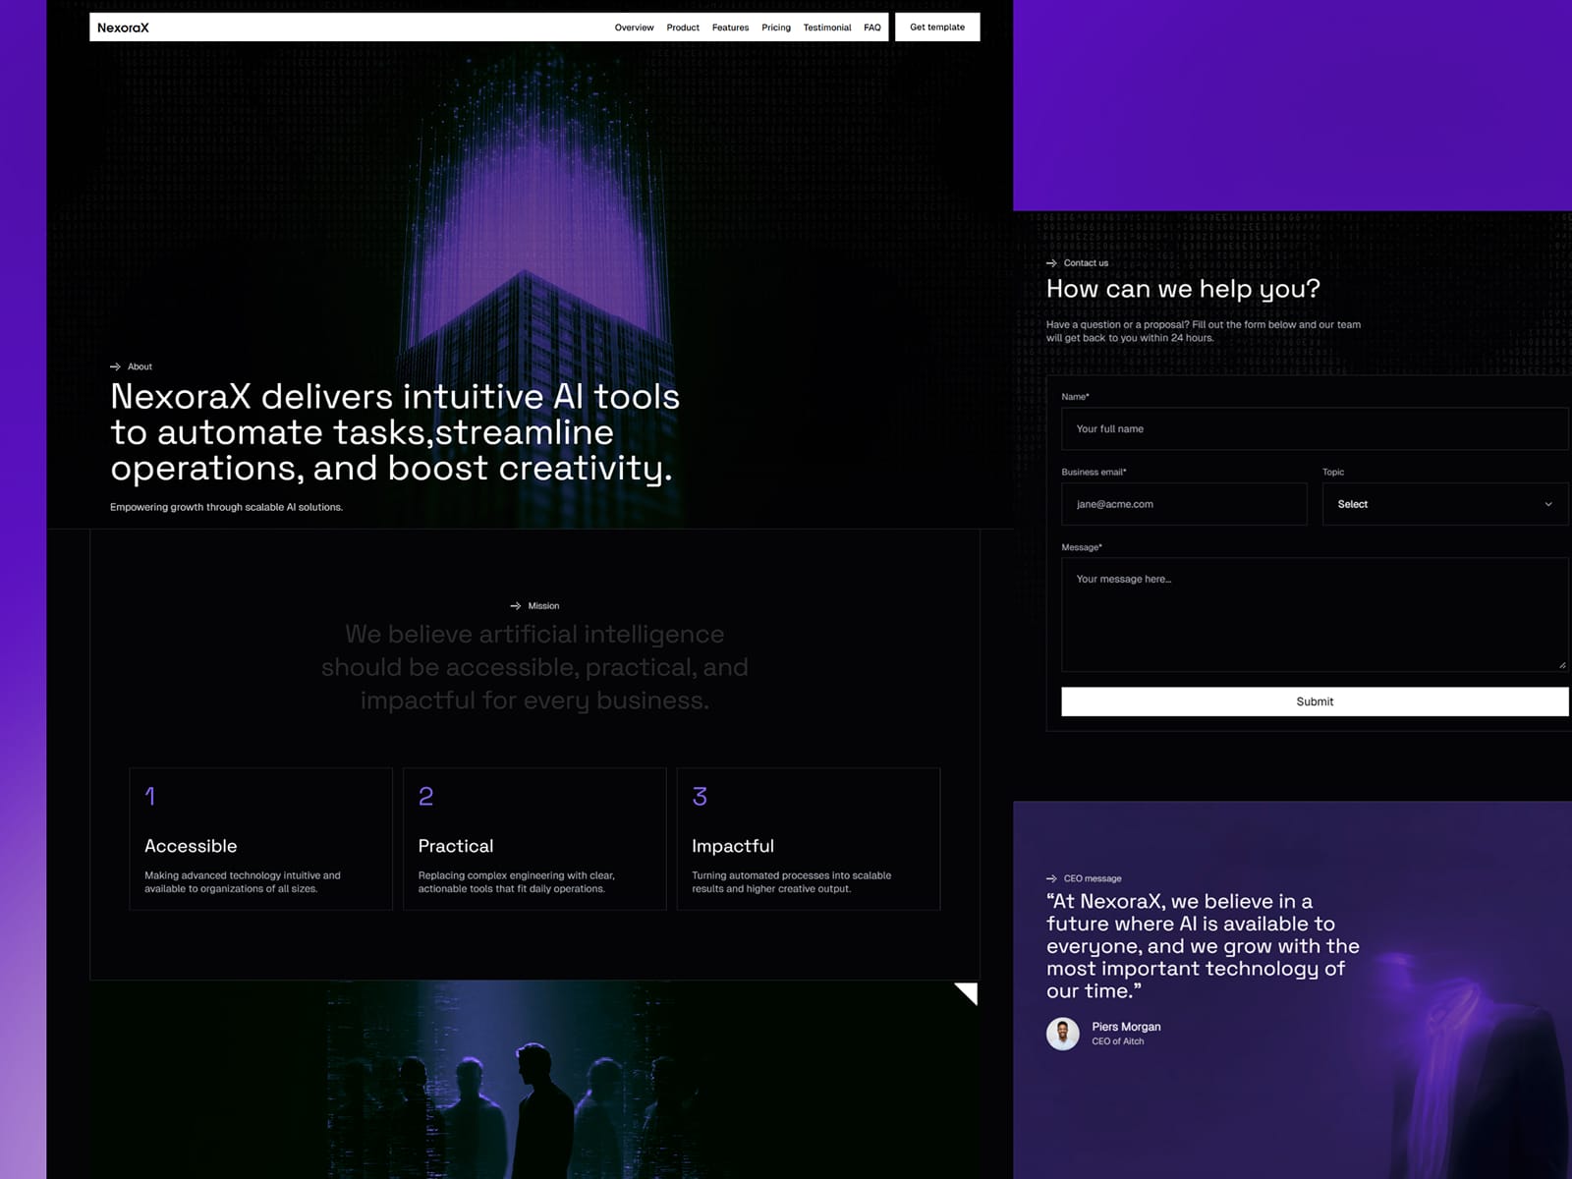Viewport: 1572px width, 1179px height.
Task: Open the Features nav item
Action: point(730,28)
